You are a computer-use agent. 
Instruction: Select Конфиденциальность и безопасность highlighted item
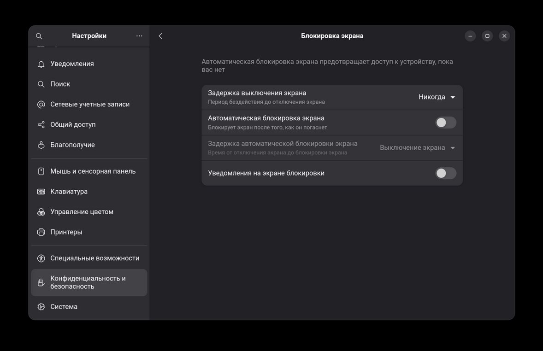pos(89,282)
